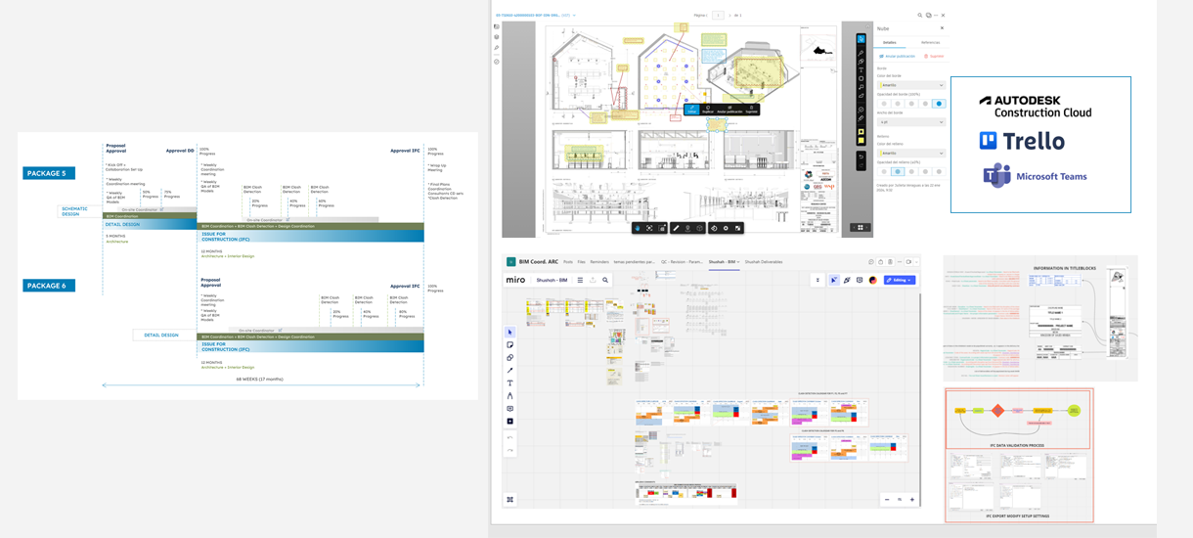Expand the Ancho del borde dropdown
Image resolution: width=1193 pixels, height=538 pixels.
click(x=911, y=122)
